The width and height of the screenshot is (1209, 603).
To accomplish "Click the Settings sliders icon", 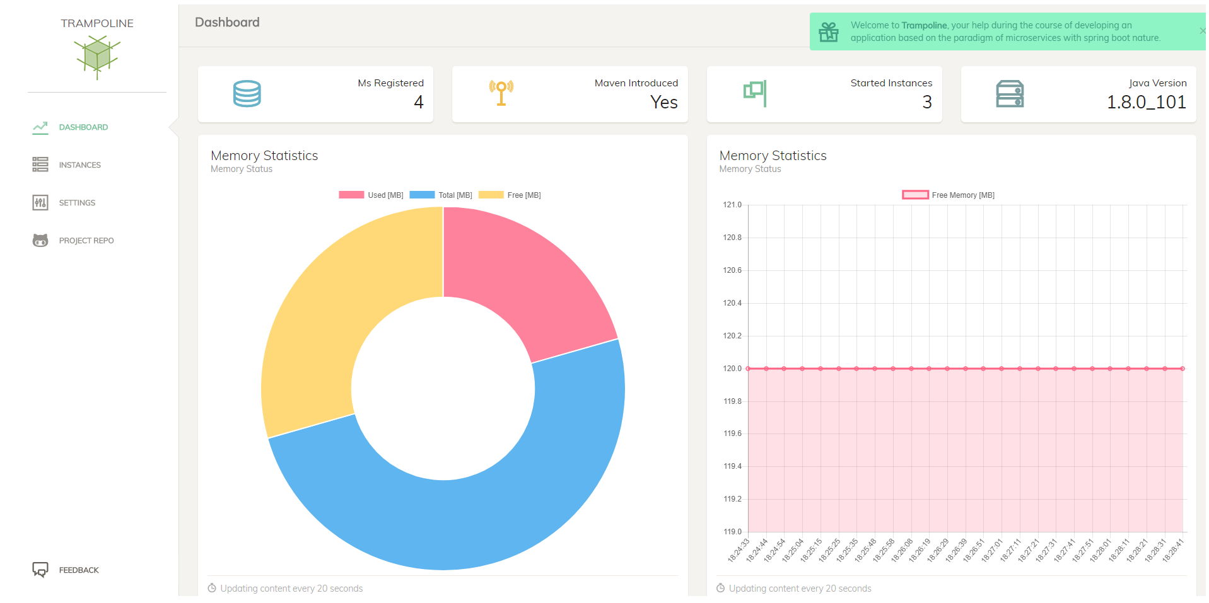I will pyautogui.click(x=40, y=203).
